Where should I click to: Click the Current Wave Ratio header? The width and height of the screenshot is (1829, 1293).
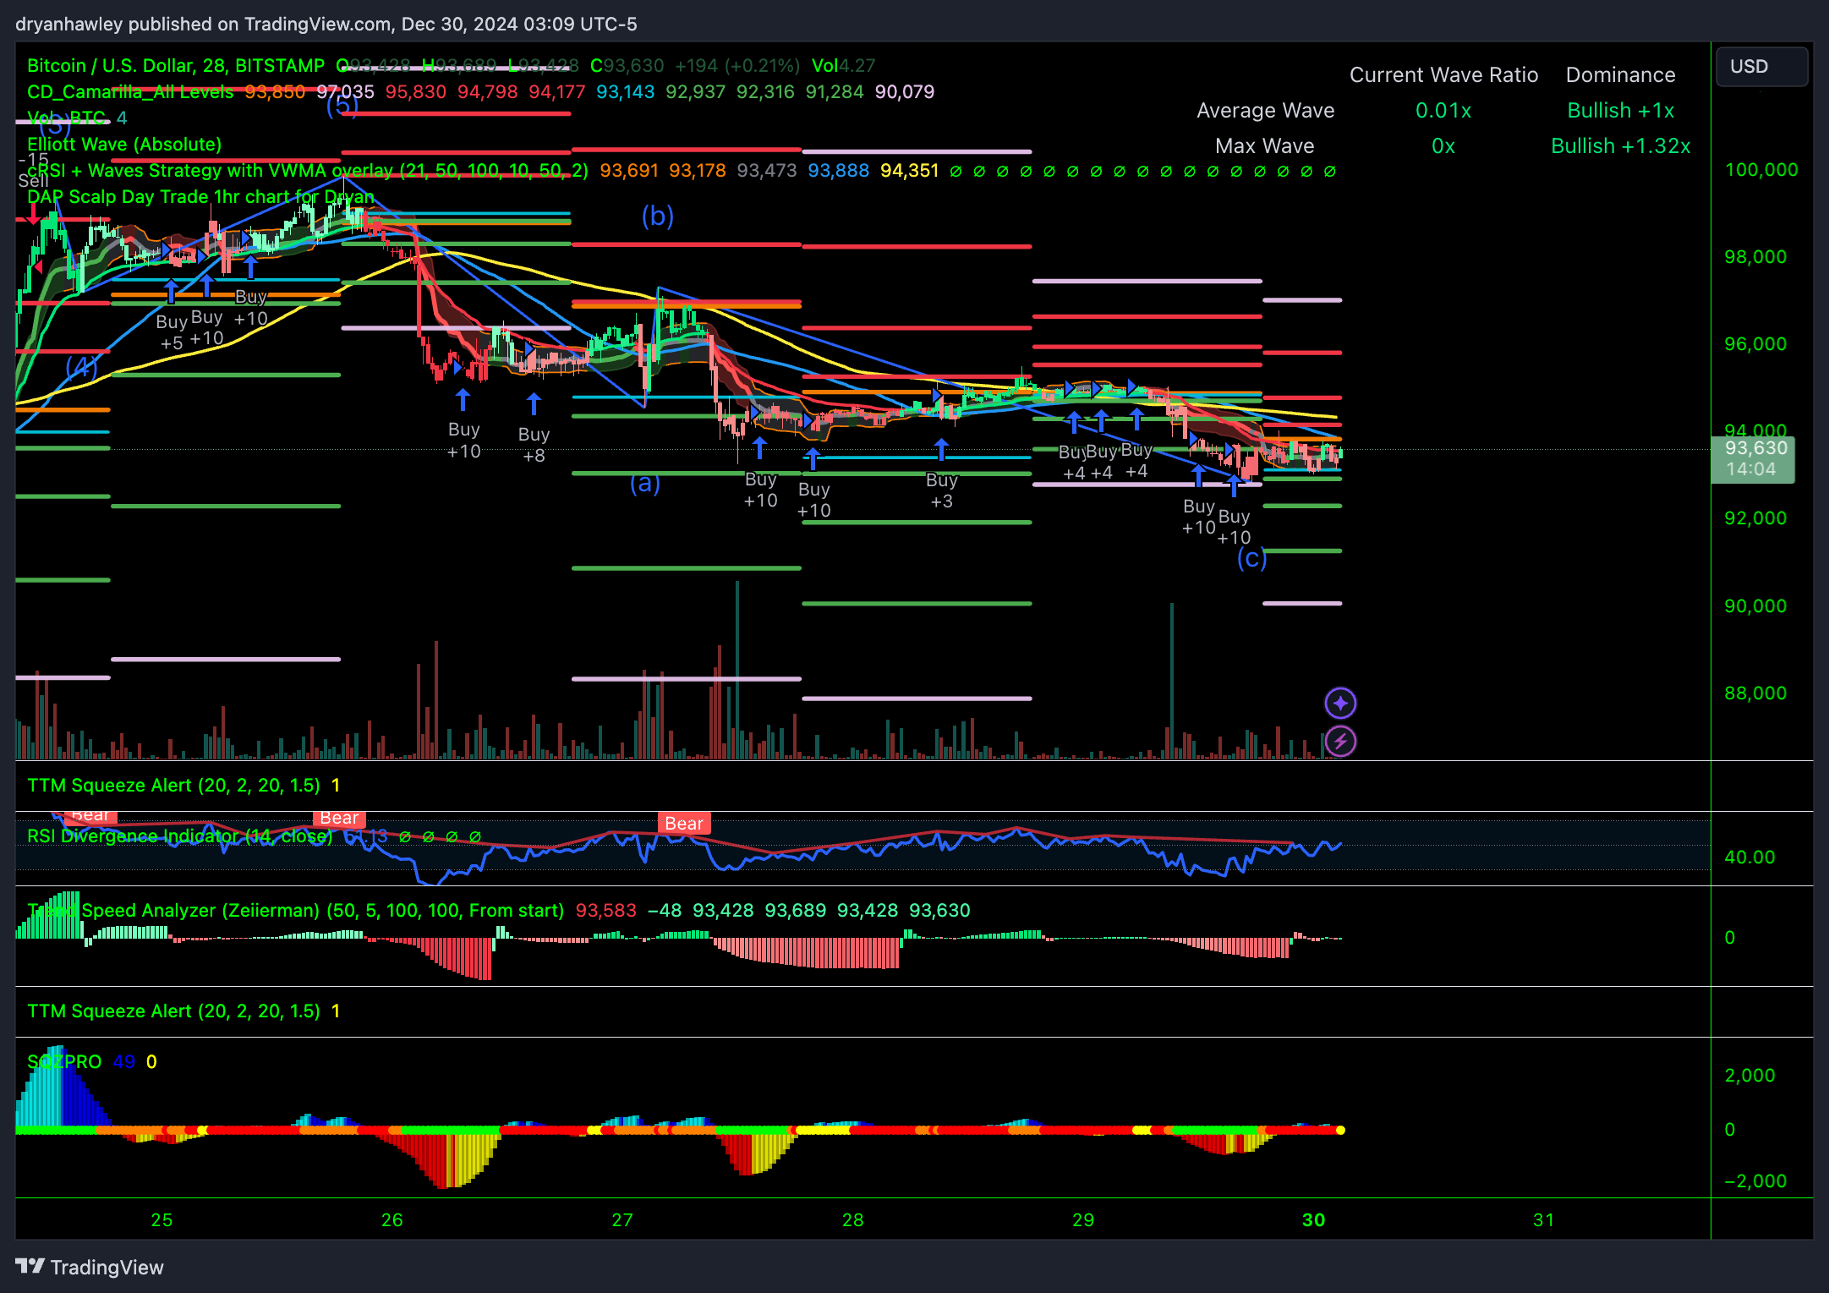click(1443, 75)
